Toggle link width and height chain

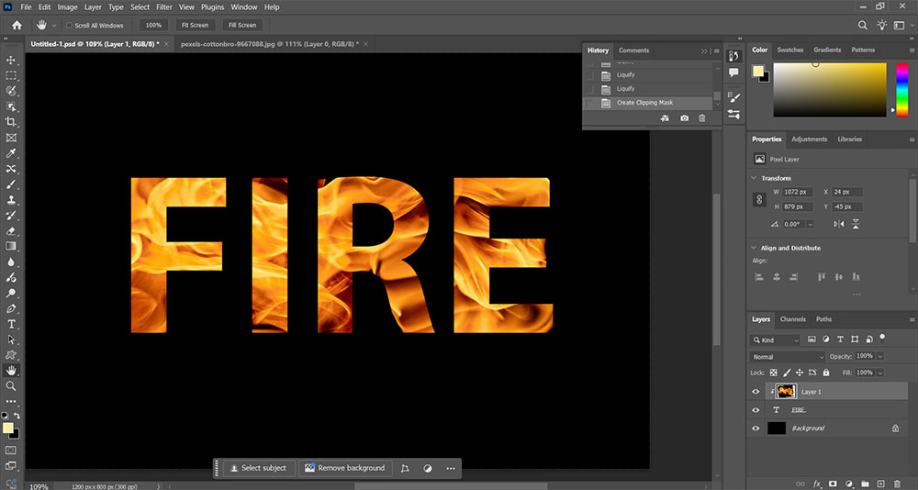759,200
